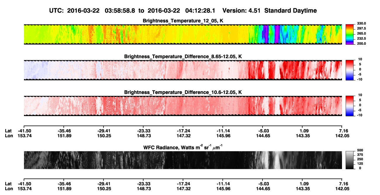The image size is (380, 195).
Task: Click the Brightness_Temperature_Difference_10.6-12.05 panel title
Action: click(183, 92)
